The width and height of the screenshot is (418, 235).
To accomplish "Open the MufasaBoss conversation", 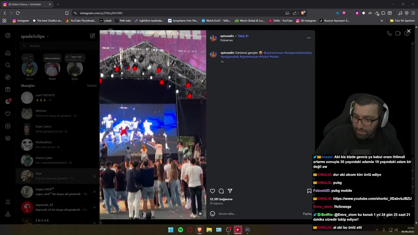I will 57,145.
